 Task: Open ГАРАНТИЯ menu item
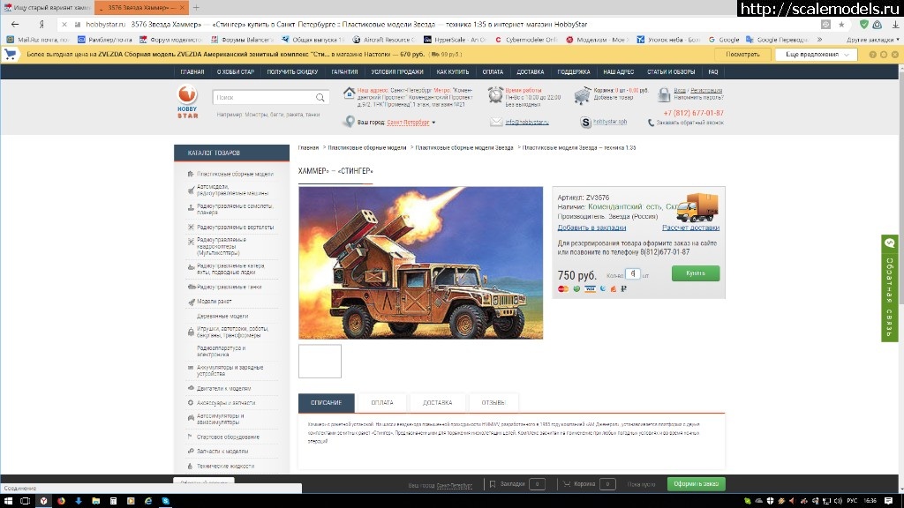click(344, 72)
